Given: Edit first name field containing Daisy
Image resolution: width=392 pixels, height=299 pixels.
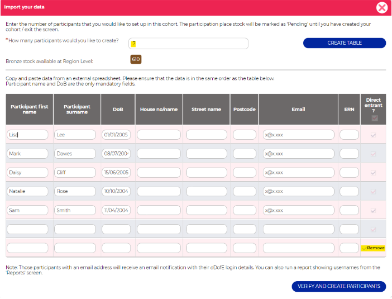Looking at the screenshot, I should click(27, 172).
